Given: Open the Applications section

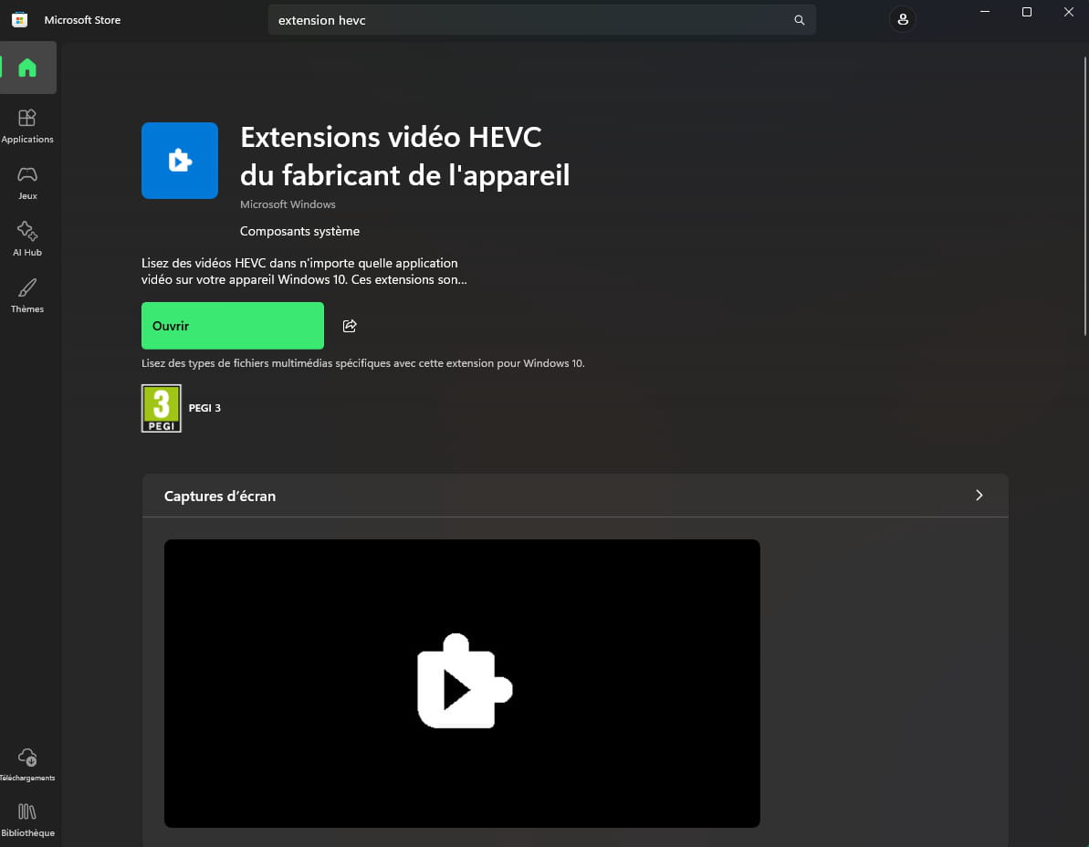Looking at the screenshot, I should pos(27,126).
